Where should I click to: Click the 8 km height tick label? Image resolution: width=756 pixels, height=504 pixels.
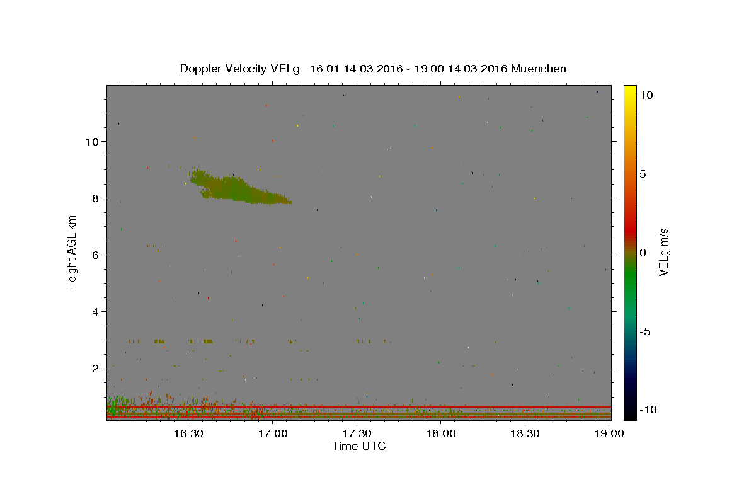[x=96, y=198]
